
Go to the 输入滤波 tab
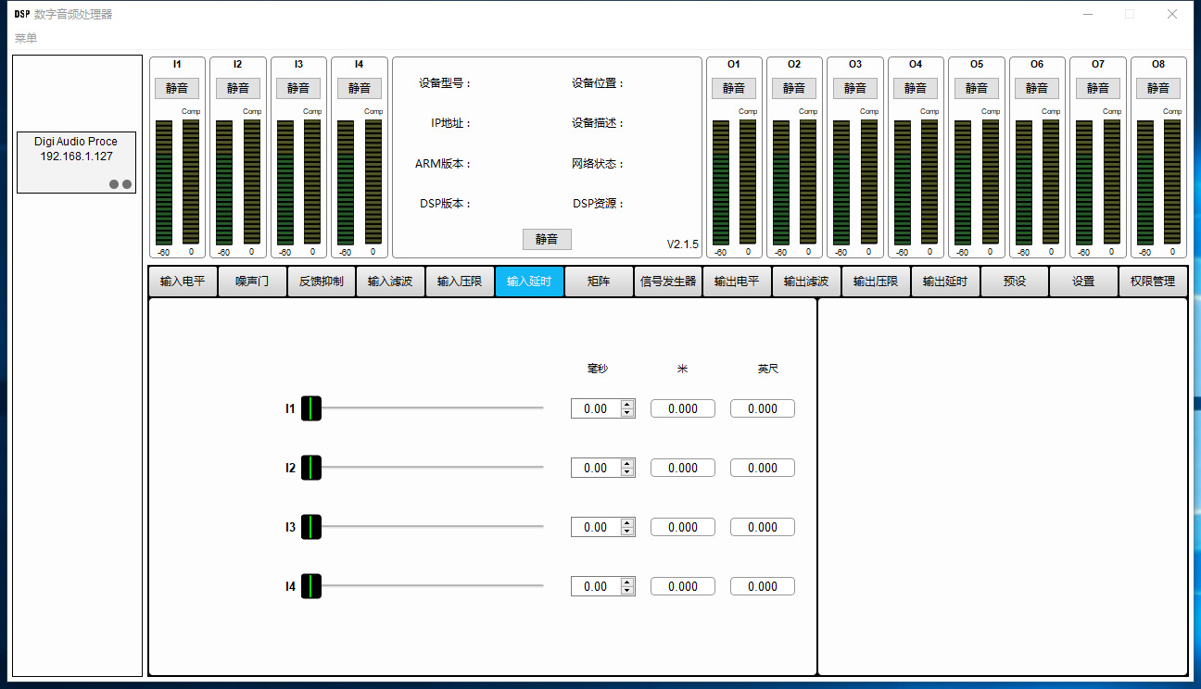[x=390, y=282]
